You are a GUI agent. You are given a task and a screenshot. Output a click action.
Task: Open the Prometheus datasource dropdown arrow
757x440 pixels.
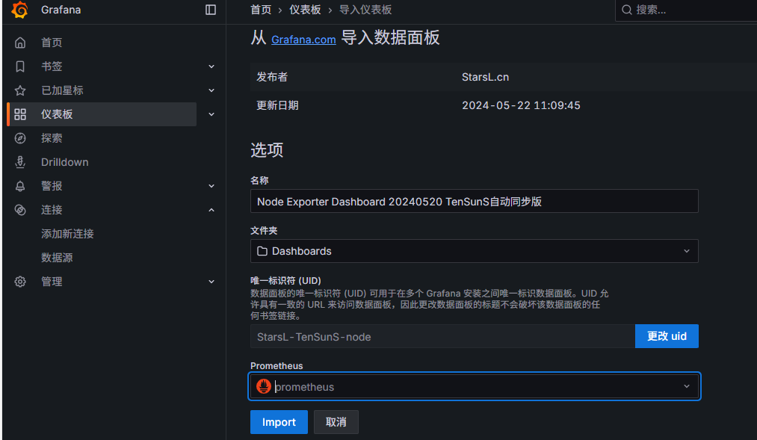(687, 386)
